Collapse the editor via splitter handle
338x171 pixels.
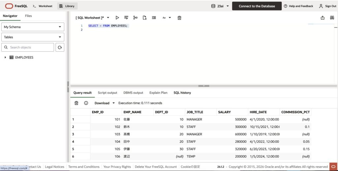[x=204, y=86]
